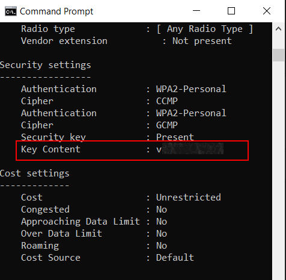The width and height of the screenshot is (286, 280).
Task: Click the CCMP cipher value
Action: point(167,101)
